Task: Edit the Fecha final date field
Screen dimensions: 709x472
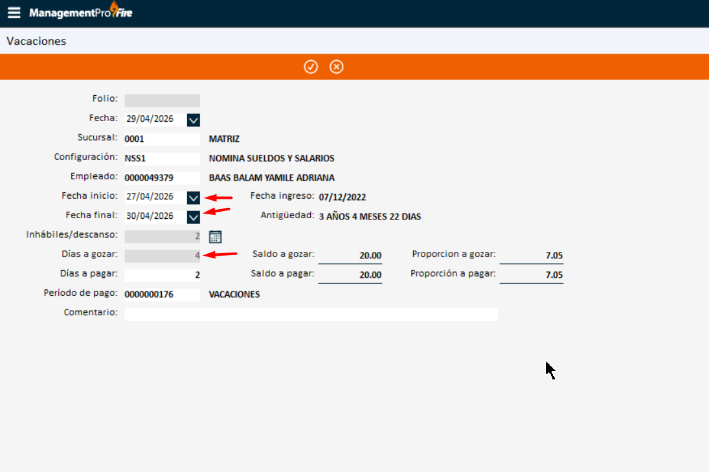Action: 154,216
